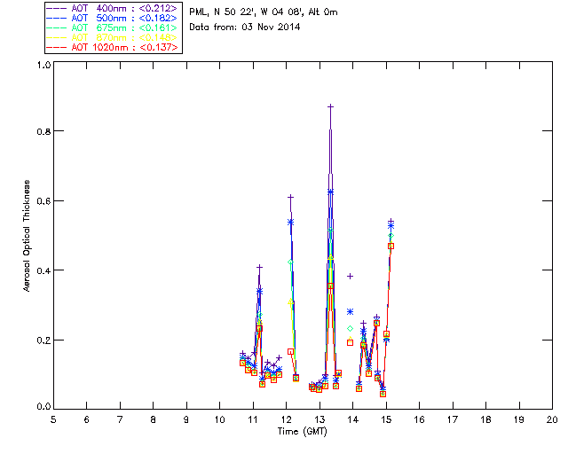568x454 pixels.
Task: Click the last red square marker after 15h
Action: click(390, 246)
